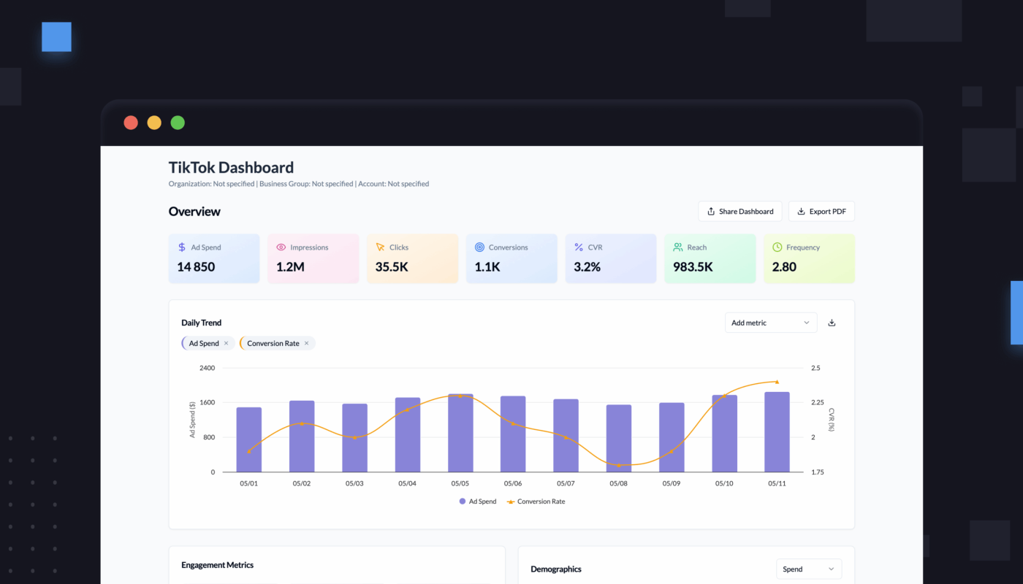The height and width of the screenshot is (584, 1023).
Task: Expand the Demographics Spend dropdown
Action: tap(808, 569)
